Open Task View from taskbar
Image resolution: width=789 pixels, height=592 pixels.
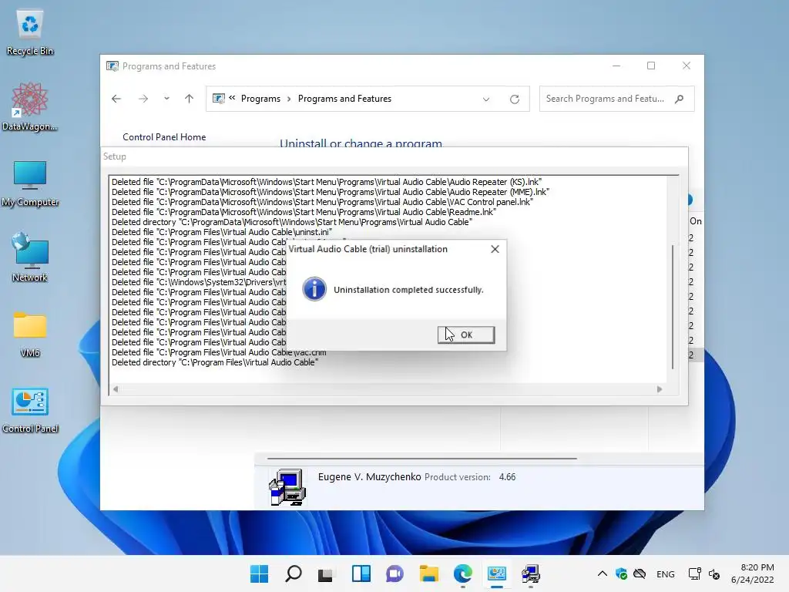(x=326, y=573)
